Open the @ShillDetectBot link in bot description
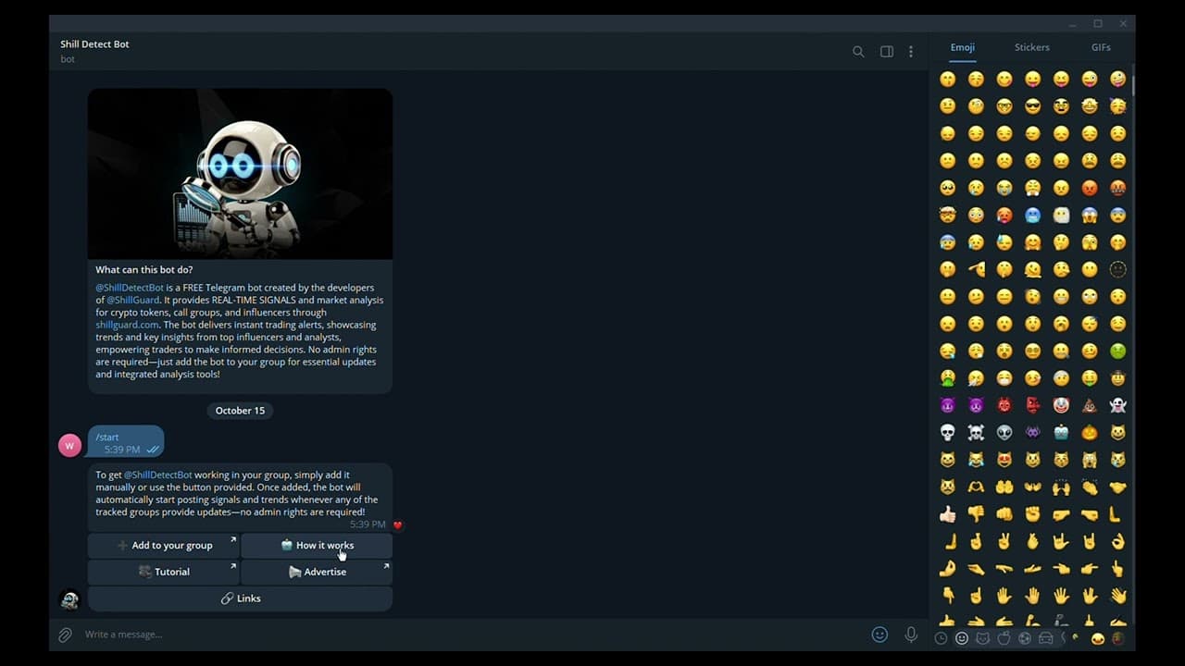This screenshot has height=666, width=1185. pos(130,288)
